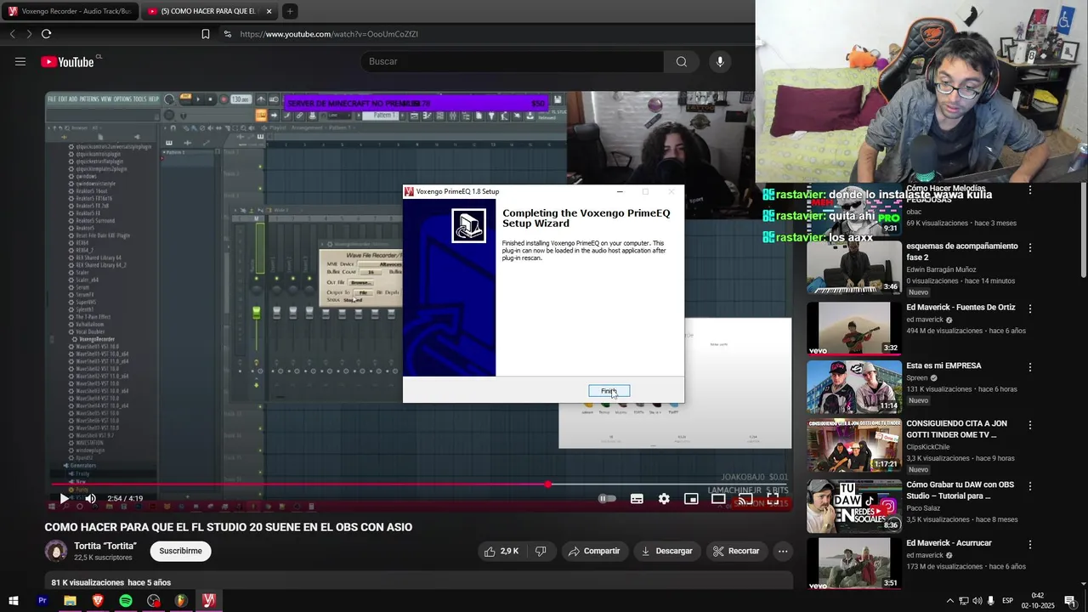1088x612 pixels.
Task: Click the Recortar clip button
Action: click(736, 551)
